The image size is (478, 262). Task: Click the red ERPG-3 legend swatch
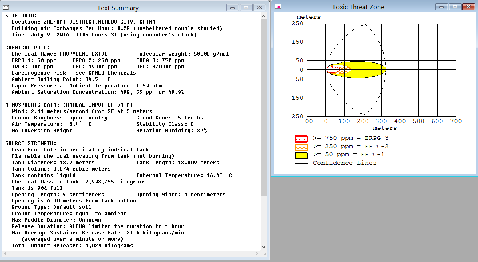301,139
